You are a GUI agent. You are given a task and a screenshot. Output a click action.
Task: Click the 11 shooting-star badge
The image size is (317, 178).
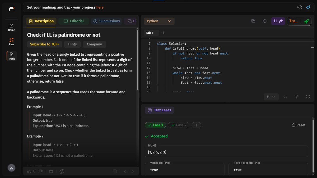point(278,21)
